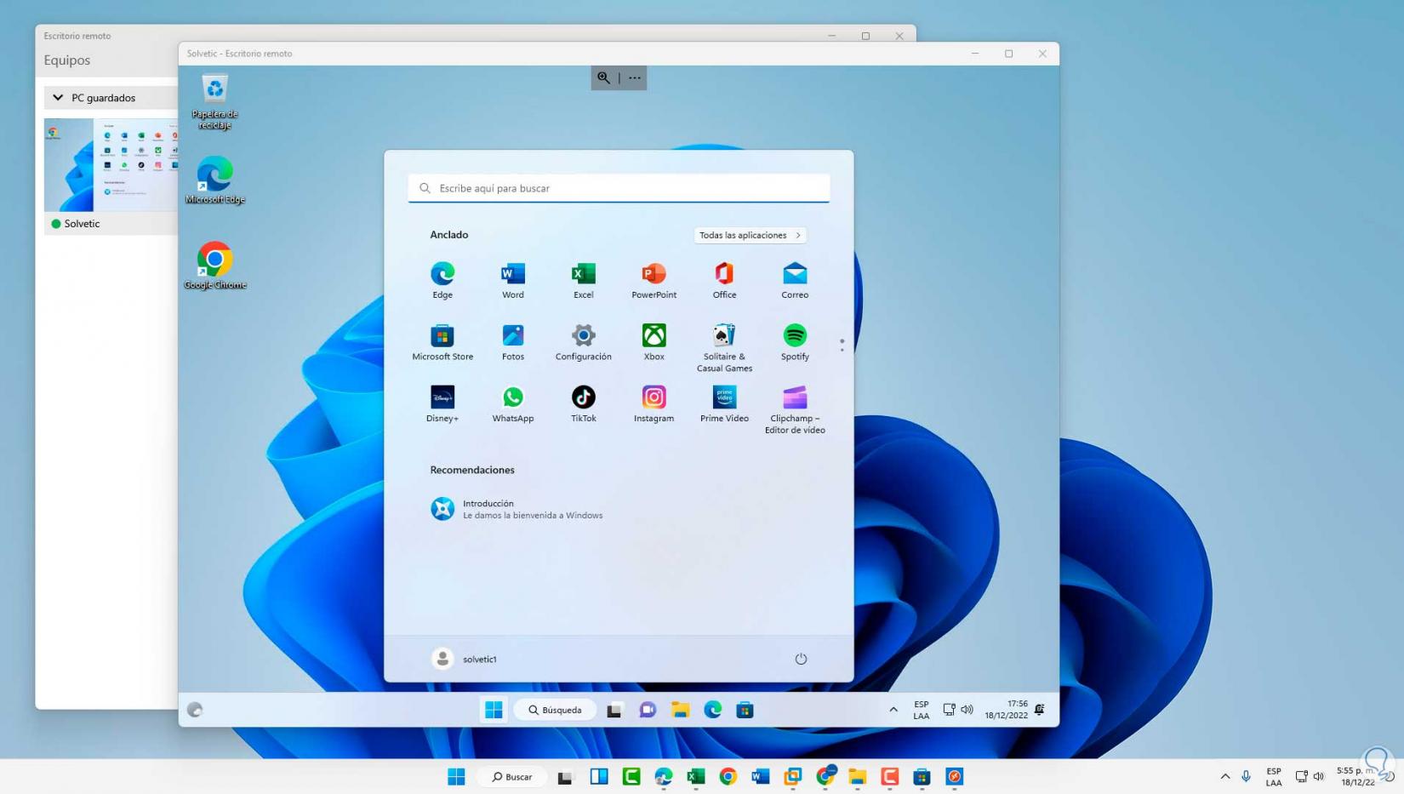The width and height of the screenshot is (1404, 794).
Task: Open the 17:56 clock in the remote taskbar
Action: [1007, 710]
